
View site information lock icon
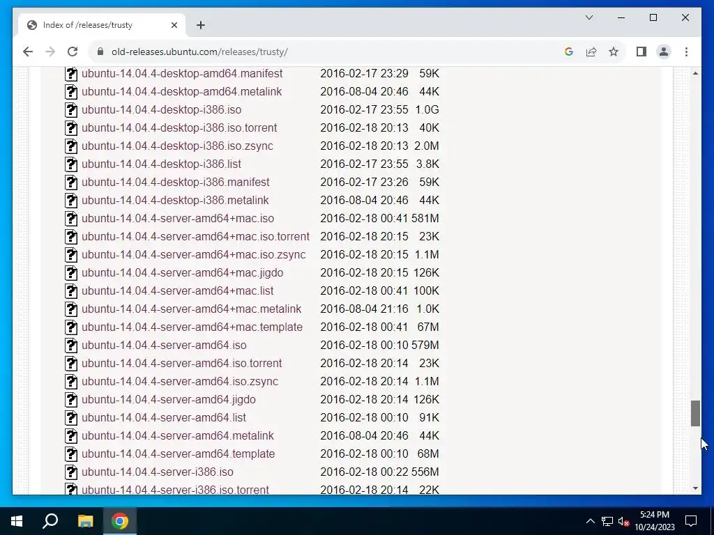(x=100, y=52)
